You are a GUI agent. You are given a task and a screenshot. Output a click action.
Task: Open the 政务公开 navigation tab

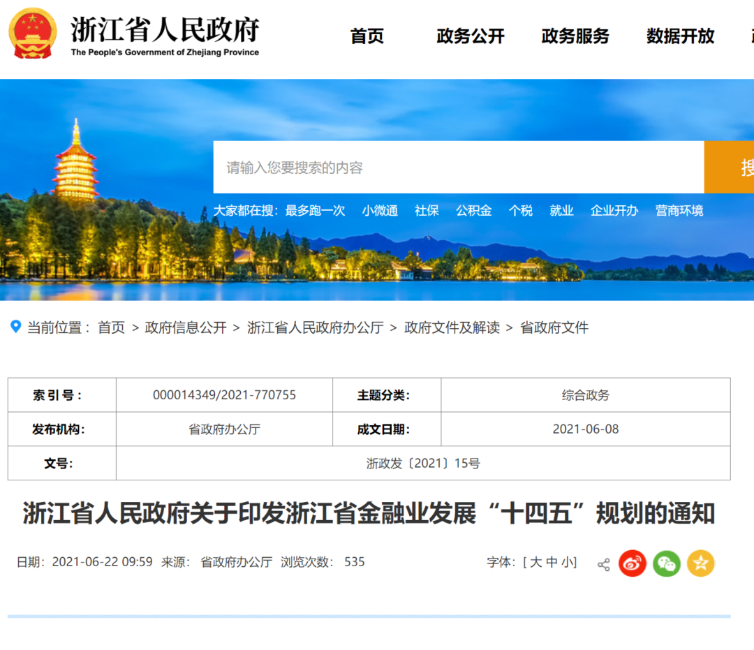tap(470, 36)
